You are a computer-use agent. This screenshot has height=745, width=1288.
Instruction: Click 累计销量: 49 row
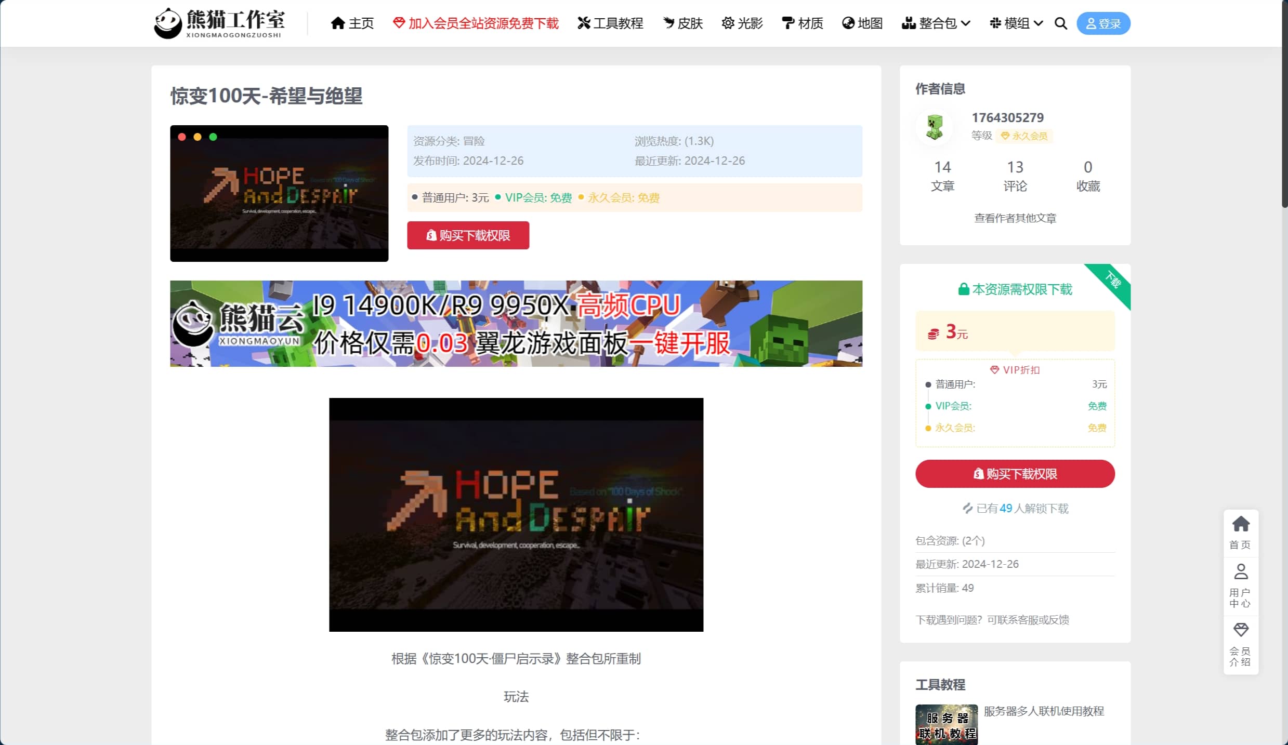click(1015, 588)
